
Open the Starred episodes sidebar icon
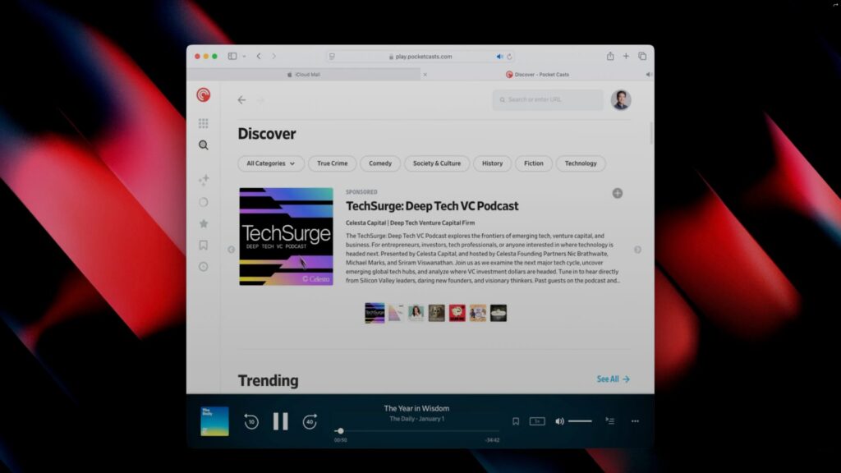pos(203,223)
